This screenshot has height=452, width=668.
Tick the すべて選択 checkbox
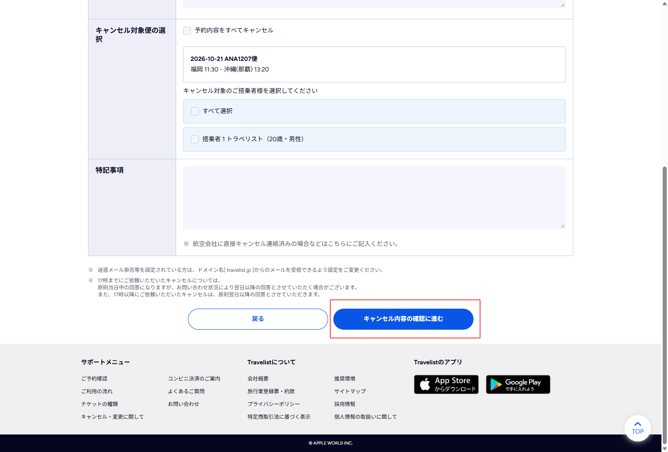click(195, 111)
